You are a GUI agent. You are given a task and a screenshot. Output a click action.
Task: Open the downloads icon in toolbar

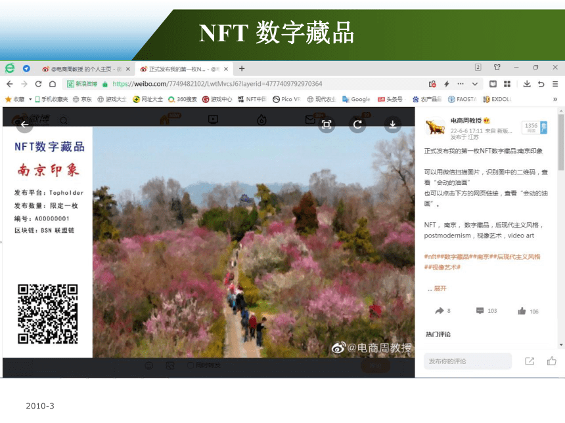click(527, 84)
